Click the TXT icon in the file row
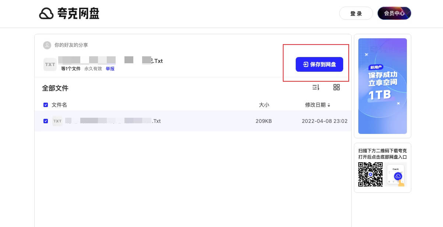Viewport: 443px width, 227px height. 57,121
